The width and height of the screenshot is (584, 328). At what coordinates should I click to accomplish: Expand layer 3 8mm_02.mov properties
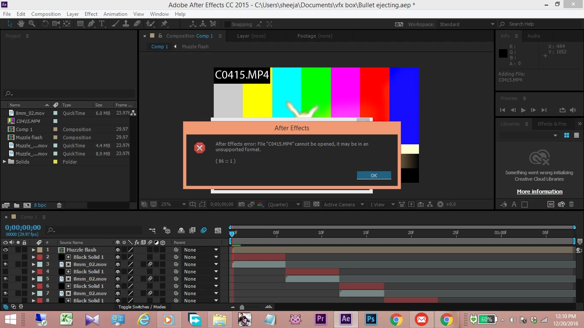point(33,264)
